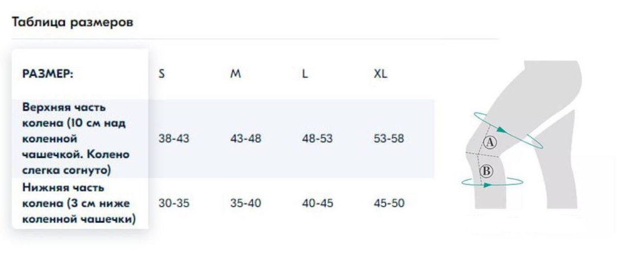
Task: Click the 48-53 upper knee value
Action: click(317, 139)
